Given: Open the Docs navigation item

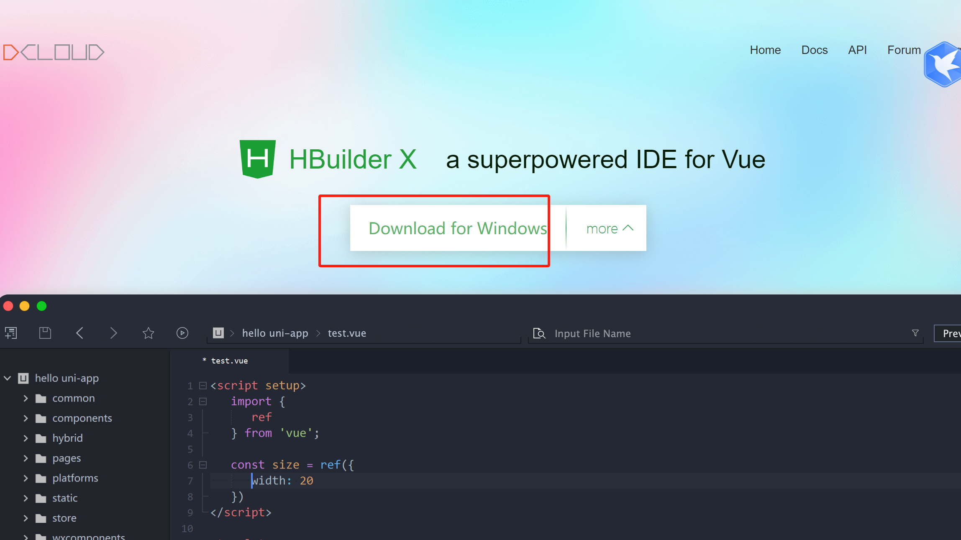Looking at the screenshot, I should pos(814,50).
